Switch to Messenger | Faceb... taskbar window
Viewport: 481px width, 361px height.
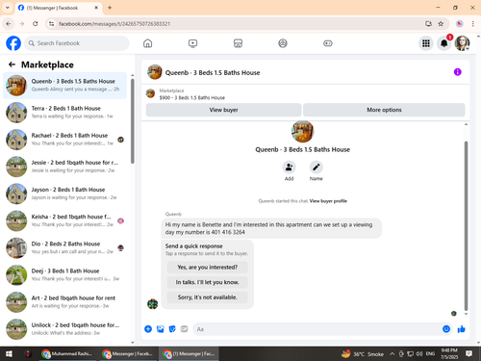click(x=128, y=353)
